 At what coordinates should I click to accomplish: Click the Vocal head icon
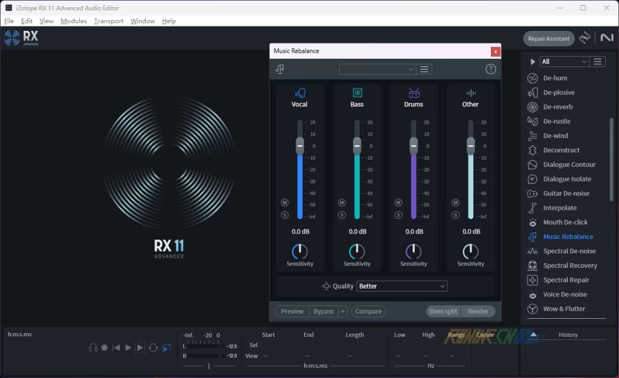(300, 93)
